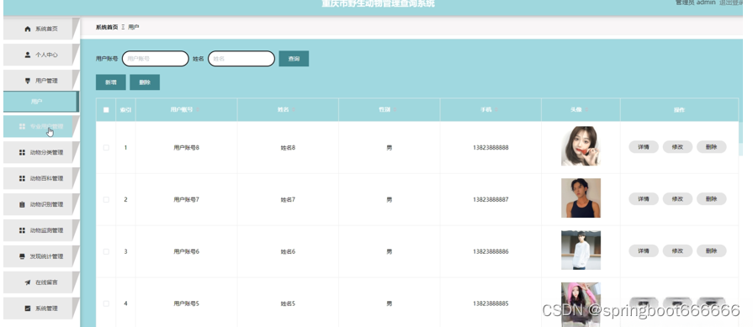Open avatar thumbnail of 用户账号6
The width and height of the screenshot is (753, 327).
[x=581, y=250]
